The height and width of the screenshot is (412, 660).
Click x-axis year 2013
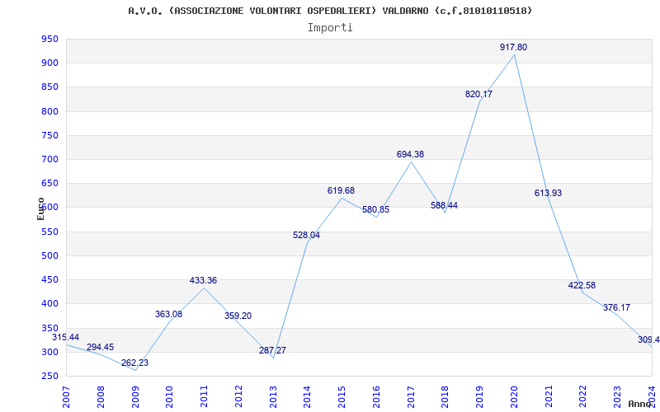(x=273, y=396)
